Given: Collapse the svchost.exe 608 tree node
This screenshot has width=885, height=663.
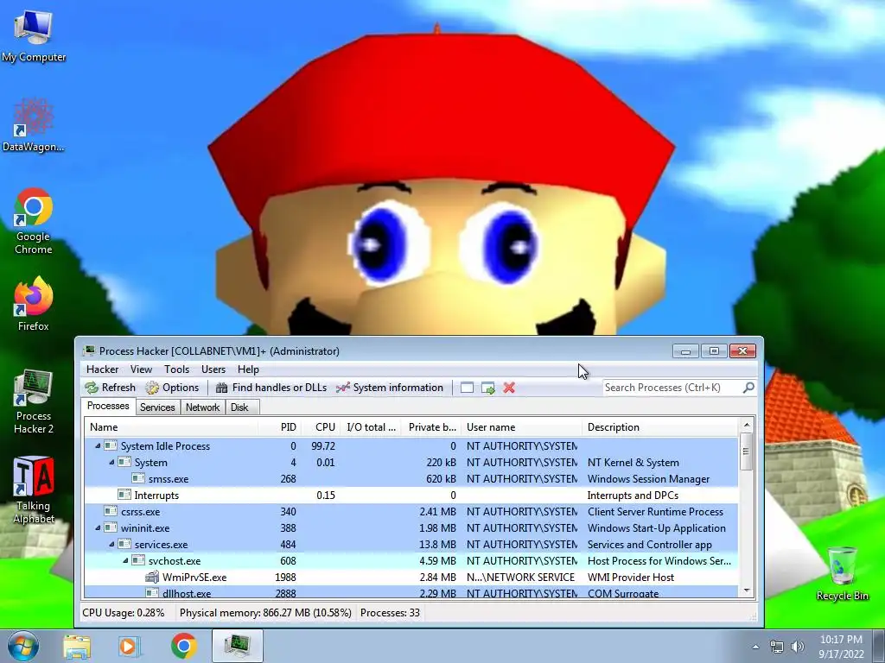Looking at the screenshot, I should (x=125, y=561).
